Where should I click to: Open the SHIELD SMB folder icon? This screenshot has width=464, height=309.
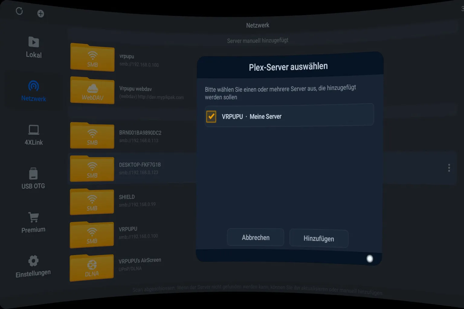(x=92, y=202)
